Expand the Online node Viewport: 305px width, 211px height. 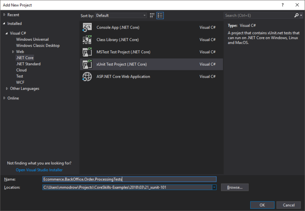tap(4, 98)
